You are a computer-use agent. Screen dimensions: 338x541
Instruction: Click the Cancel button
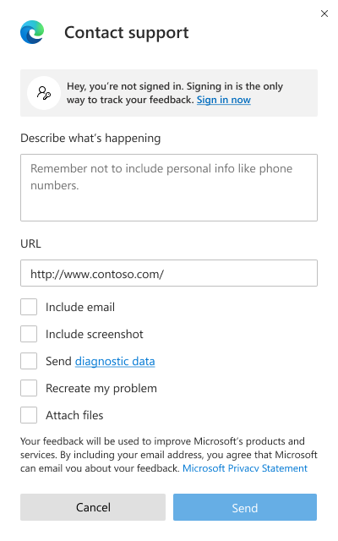point(93,507)
